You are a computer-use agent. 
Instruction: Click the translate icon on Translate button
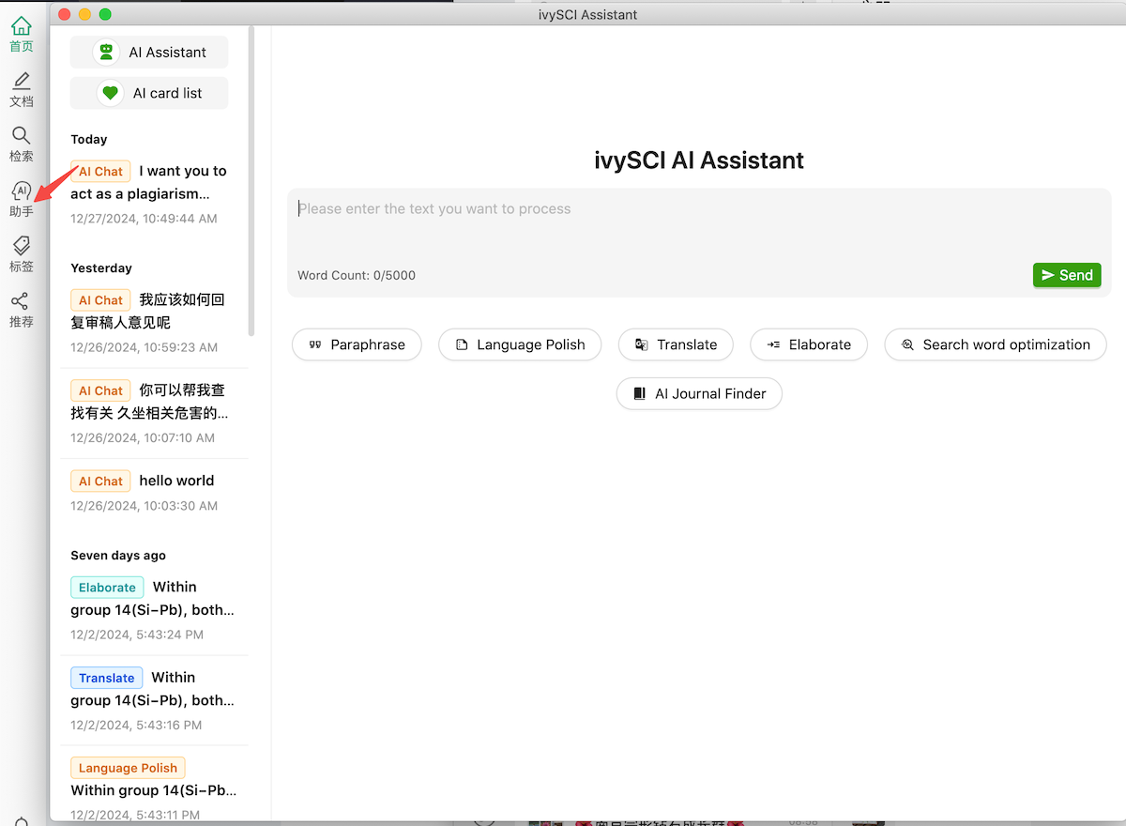coord(642,344)
